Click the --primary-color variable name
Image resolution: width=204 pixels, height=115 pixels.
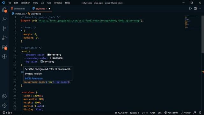(x=34, y=55)
